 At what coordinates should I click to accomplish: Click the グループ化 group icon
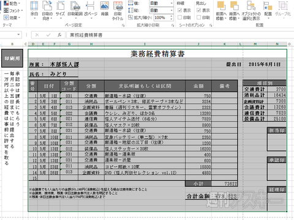click(283, 10)
